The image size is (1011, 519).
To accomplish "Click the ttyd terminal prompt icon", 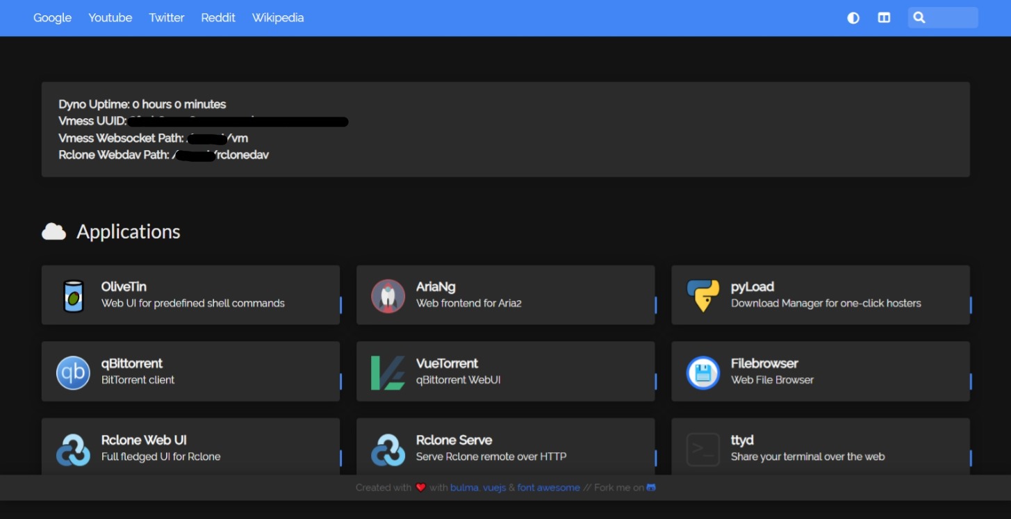I will click(x=702, y=450).
